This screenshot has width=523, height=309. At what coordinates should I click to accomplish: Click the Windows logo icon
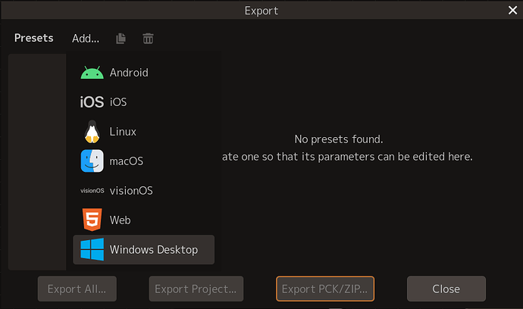92,249
